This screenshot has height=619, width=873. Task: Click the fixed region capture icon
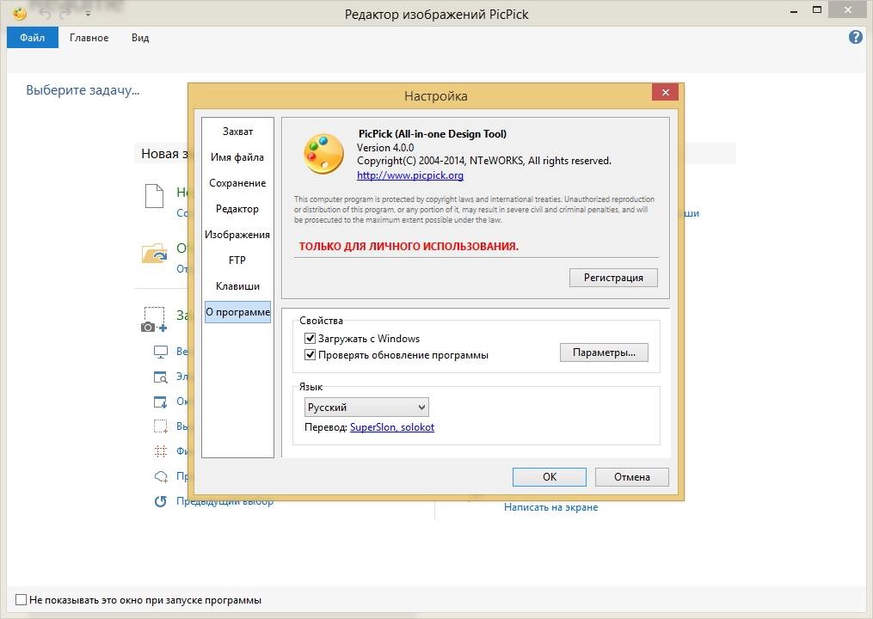tap(160, 451)
